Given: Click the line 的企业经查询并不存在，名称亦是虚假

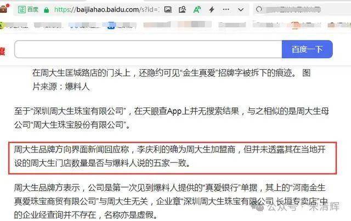Looking at the screenshot, I should pyautogui.click(x=86, y=215).
